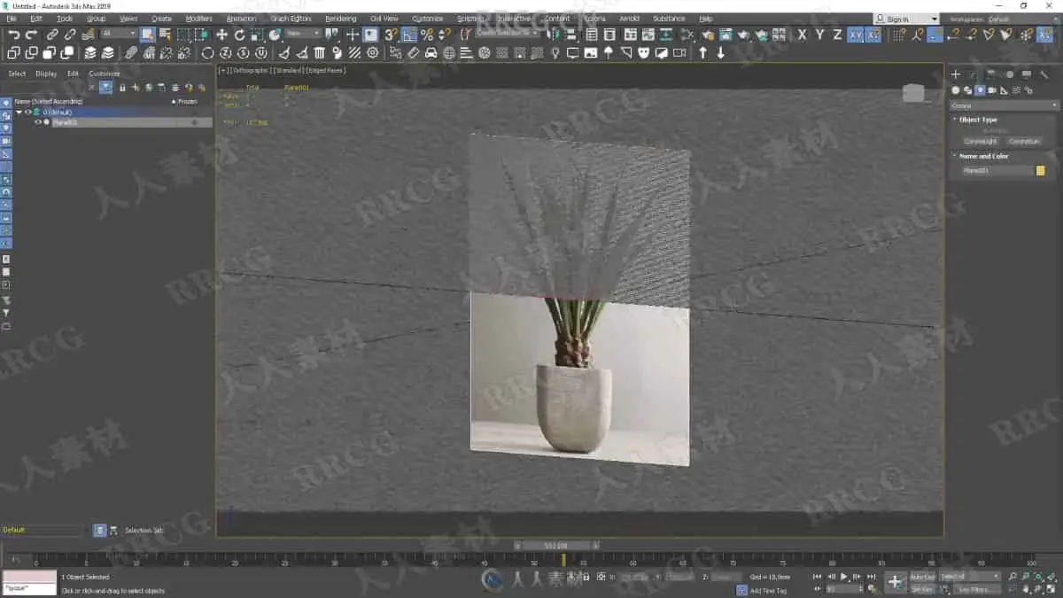Open the Modifiers menu
This screenshot has height=598, width=1063.
click(x=198, y=19)
